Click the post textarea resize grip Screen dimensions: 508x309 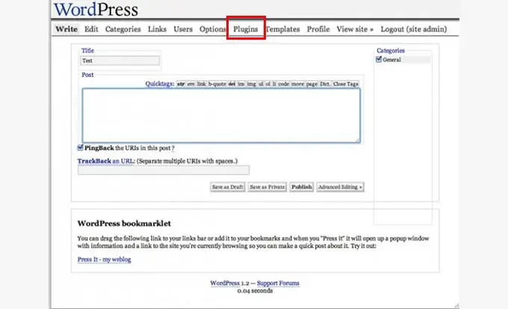(358, 140)
